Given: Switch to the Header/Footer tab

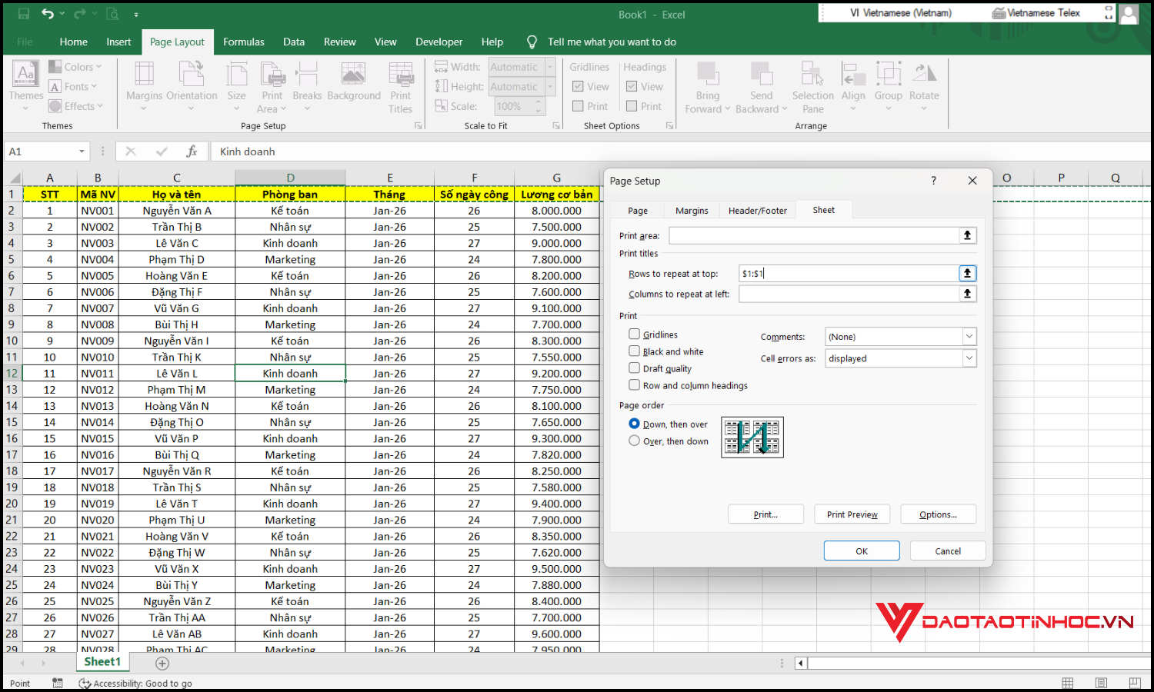Looking at the screenshot, I should (x=757, y=209).
